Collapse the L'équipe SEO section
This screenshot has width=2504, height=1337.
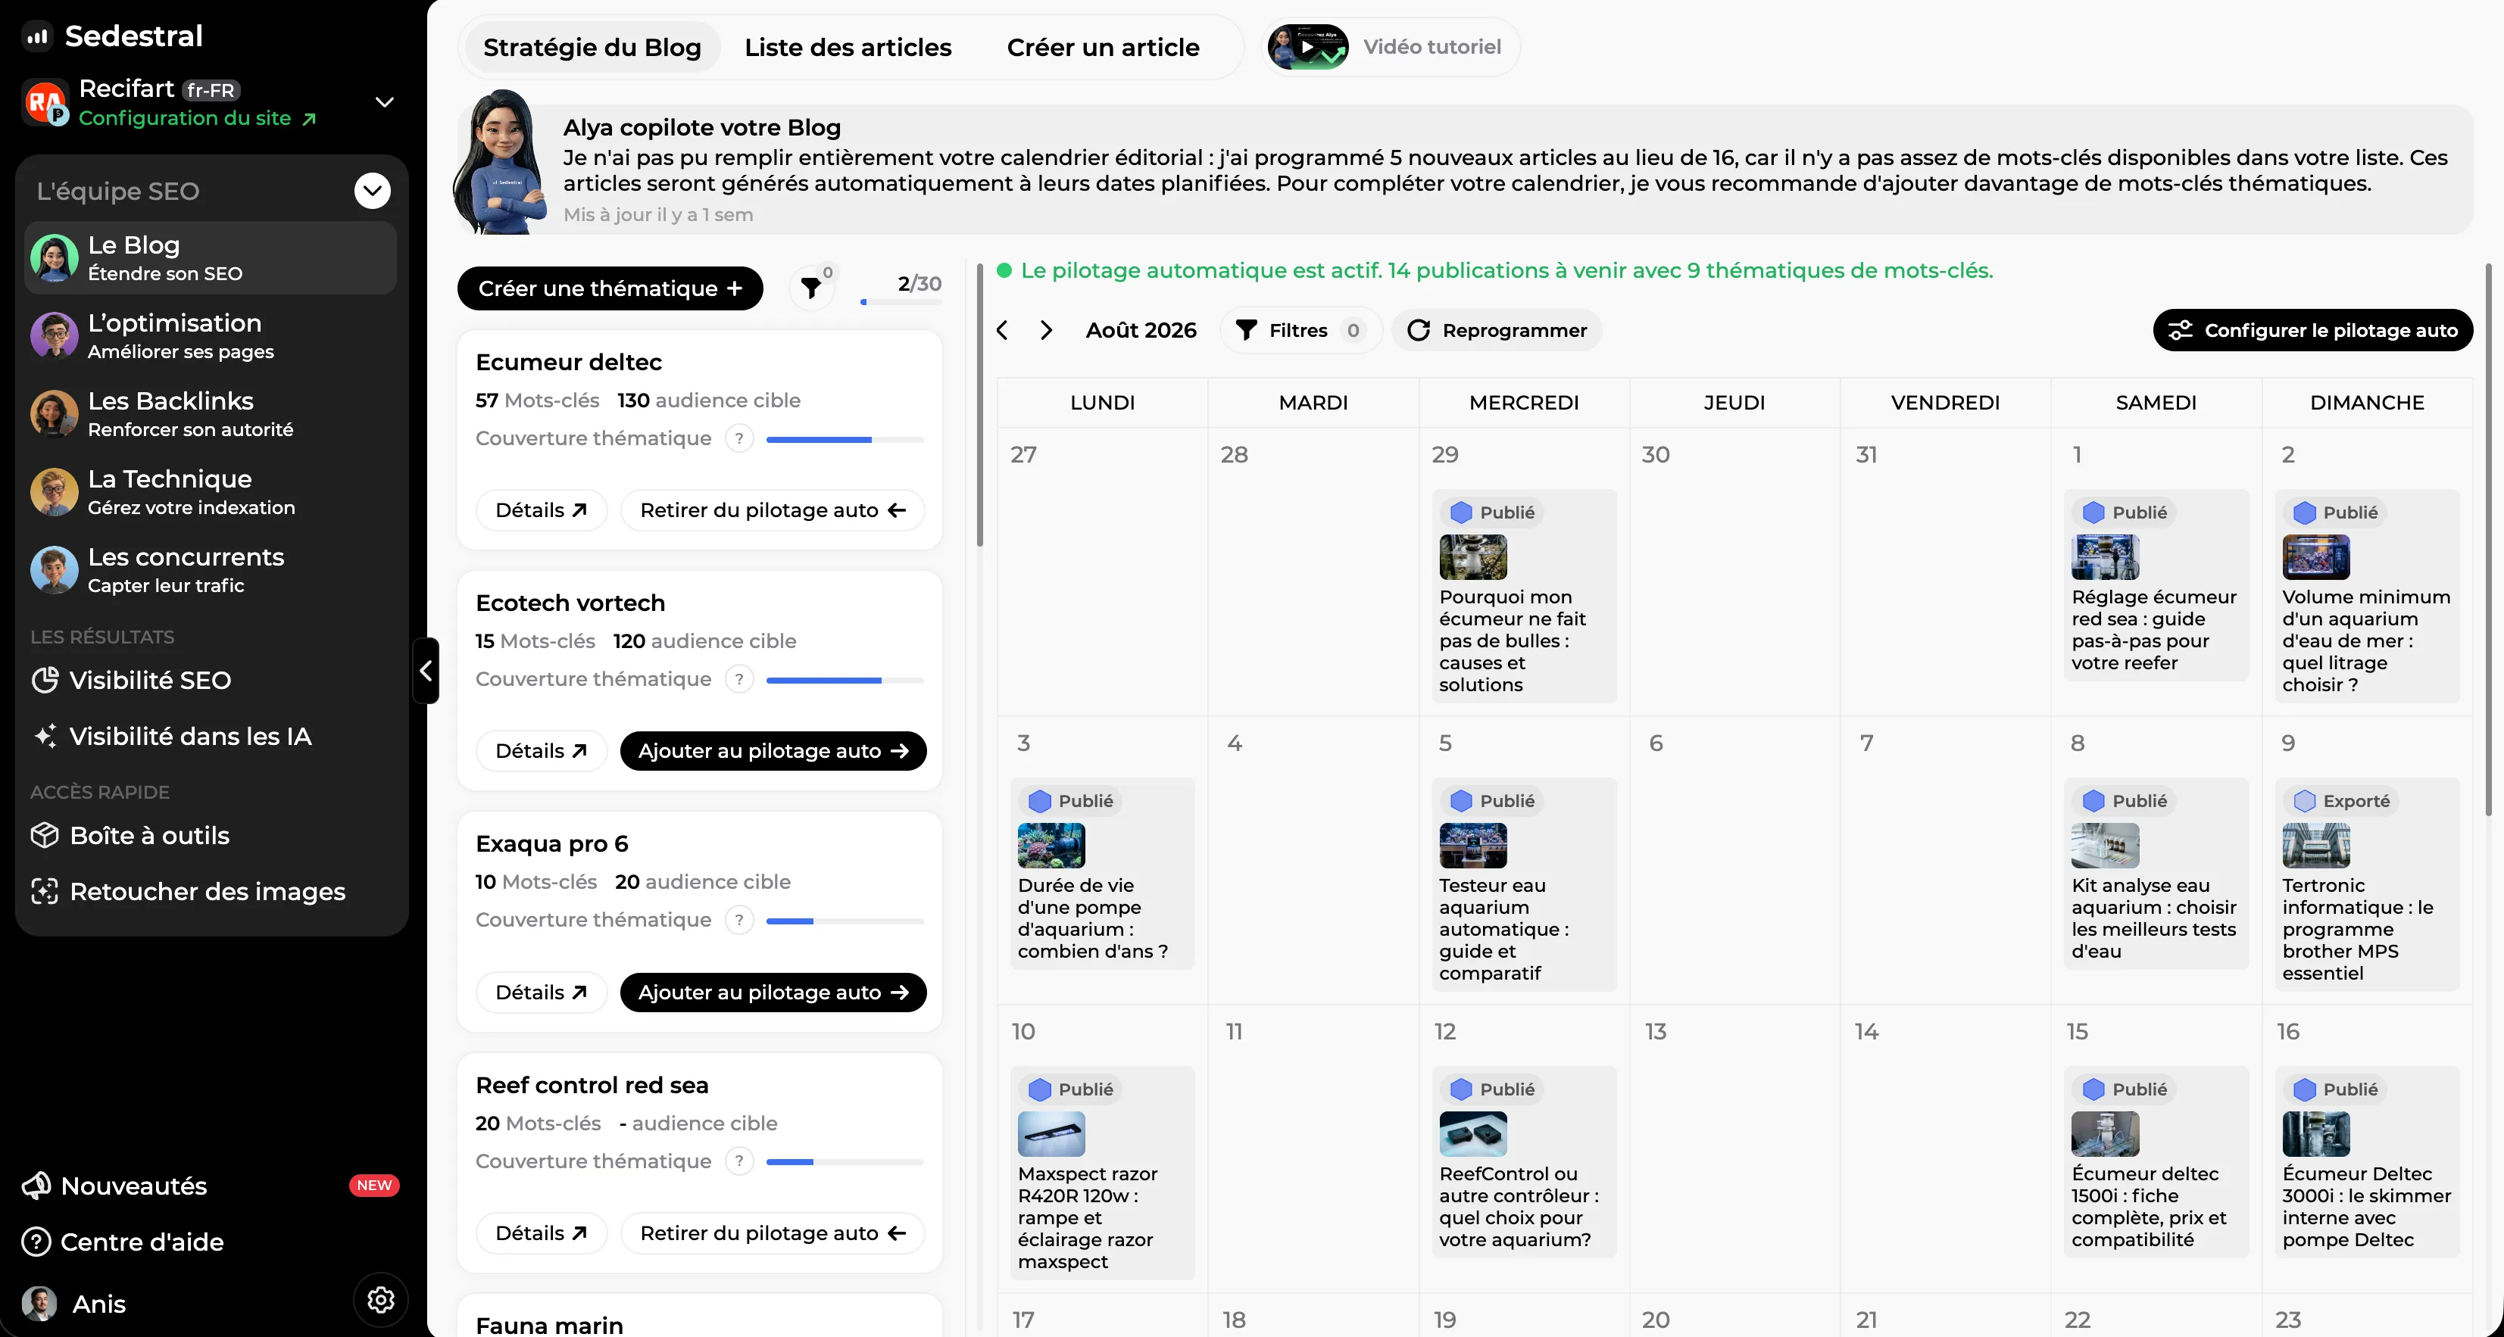(373, 191)
